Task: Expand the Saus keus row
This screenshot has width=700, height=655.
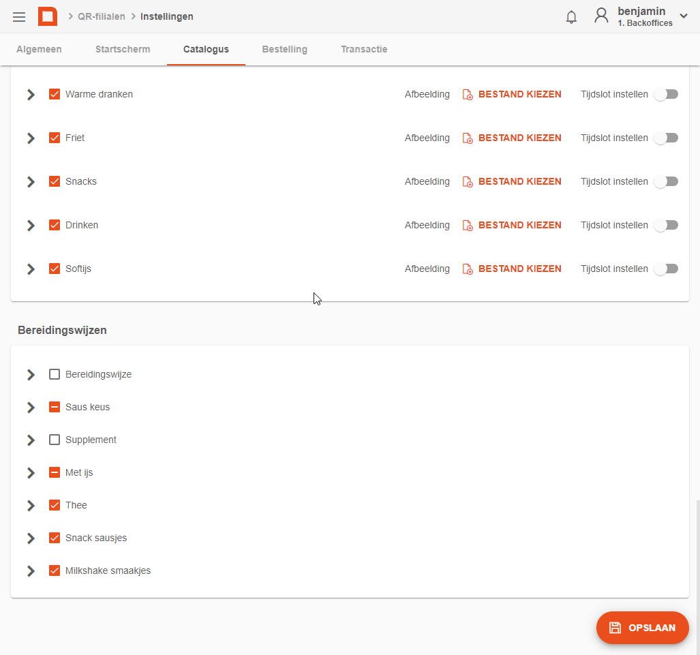Action: [31, 408]
